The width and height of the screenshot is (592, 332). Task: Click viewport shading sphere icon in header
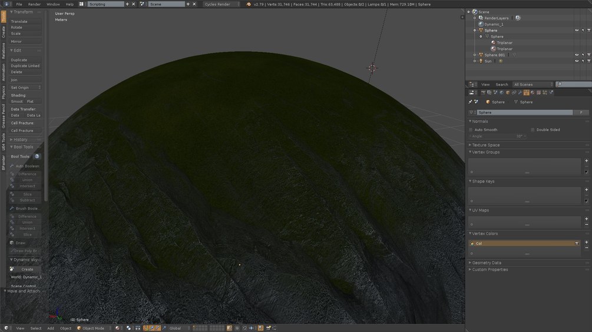pyautogui.click(x=117, y=328)
